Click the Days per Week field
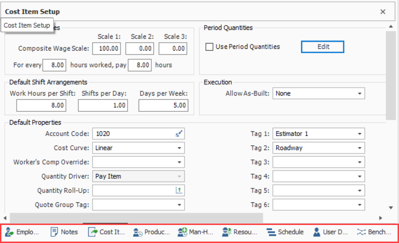399x243 pixels. (x=163, y=106)
